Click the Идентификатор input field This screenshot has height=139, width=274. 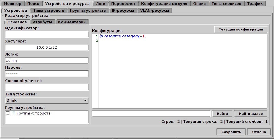coord(47,34)
